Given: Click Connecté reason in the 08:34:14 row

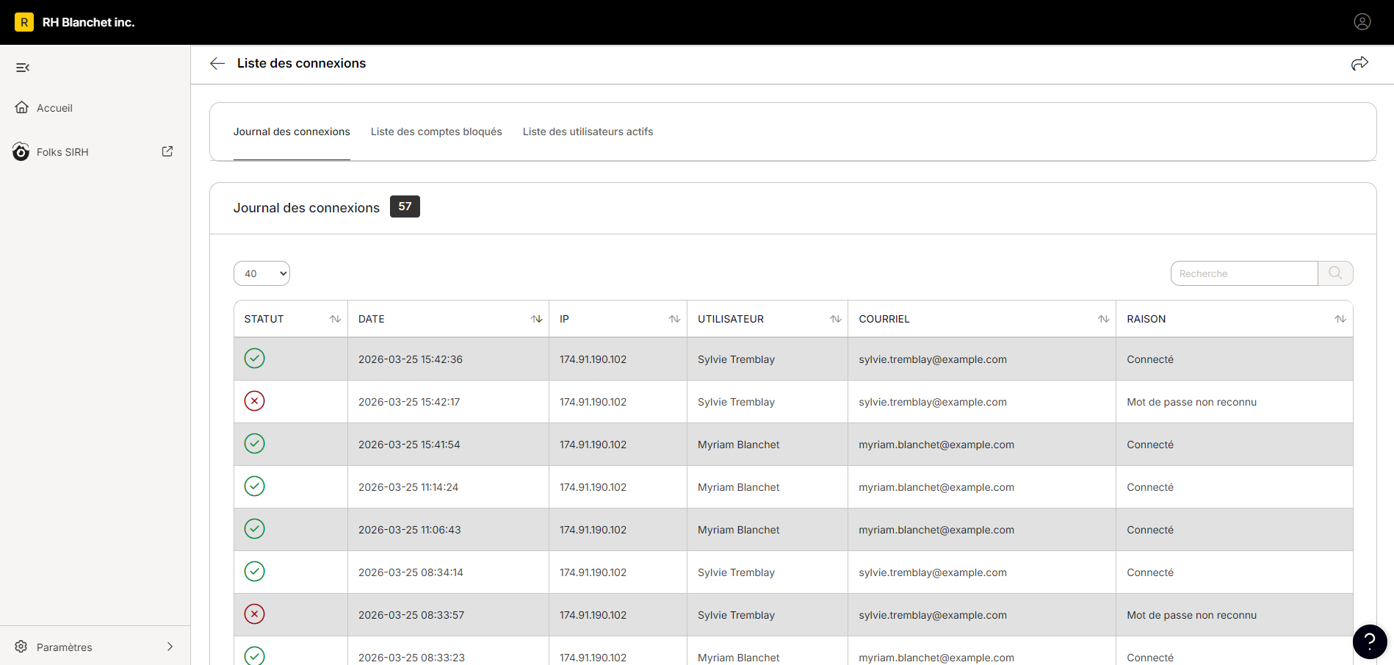Looking at the screenshot, I should click(x=1150, y=572).
